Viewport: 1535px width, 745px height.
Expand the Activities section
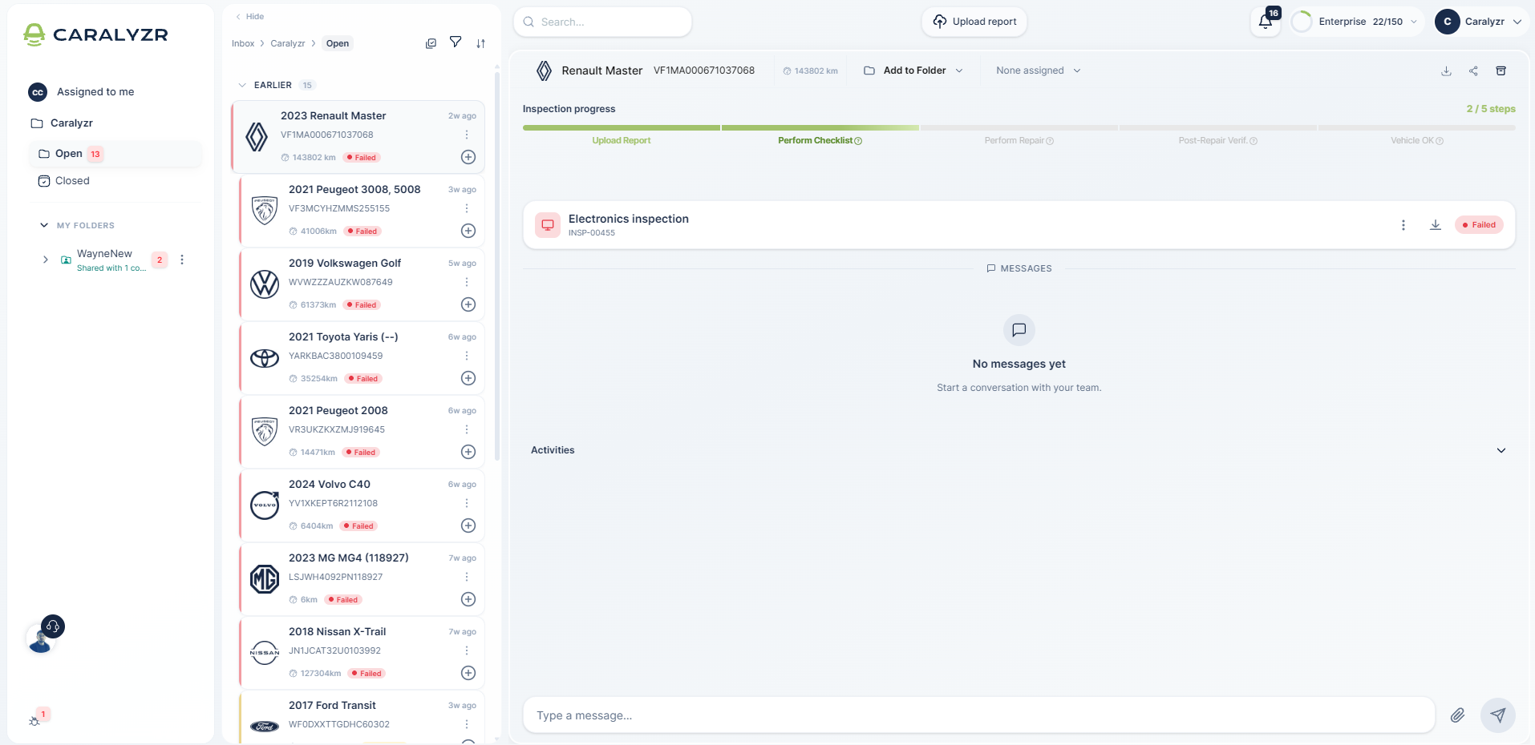pos(1501,450)
